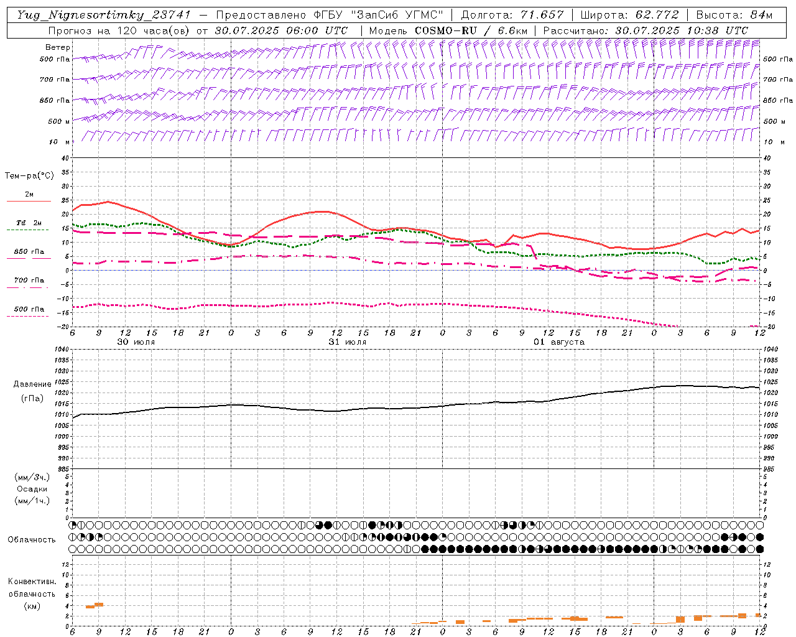796x637 pixels.
Task: Click the 'Тем-ра(°C)' temperature label
Action: click(29, 176)
